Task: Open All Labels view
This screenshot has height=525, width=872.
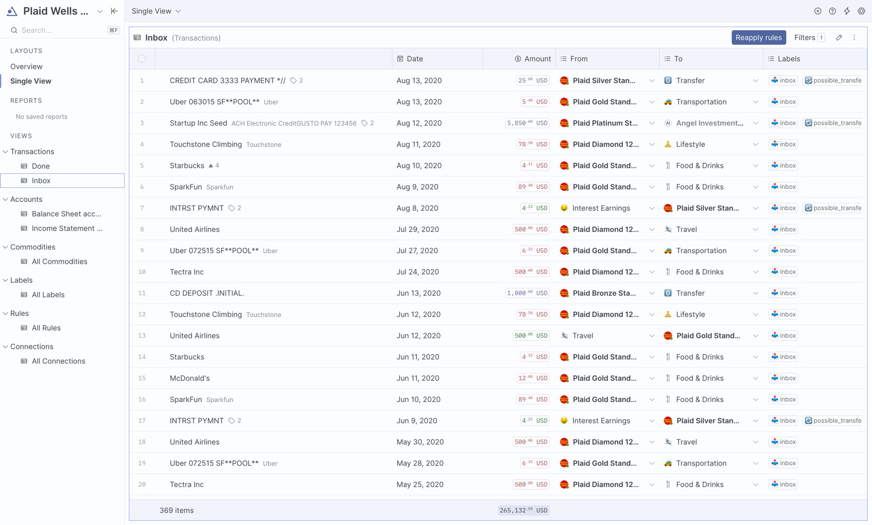Action: click(48, 295)
